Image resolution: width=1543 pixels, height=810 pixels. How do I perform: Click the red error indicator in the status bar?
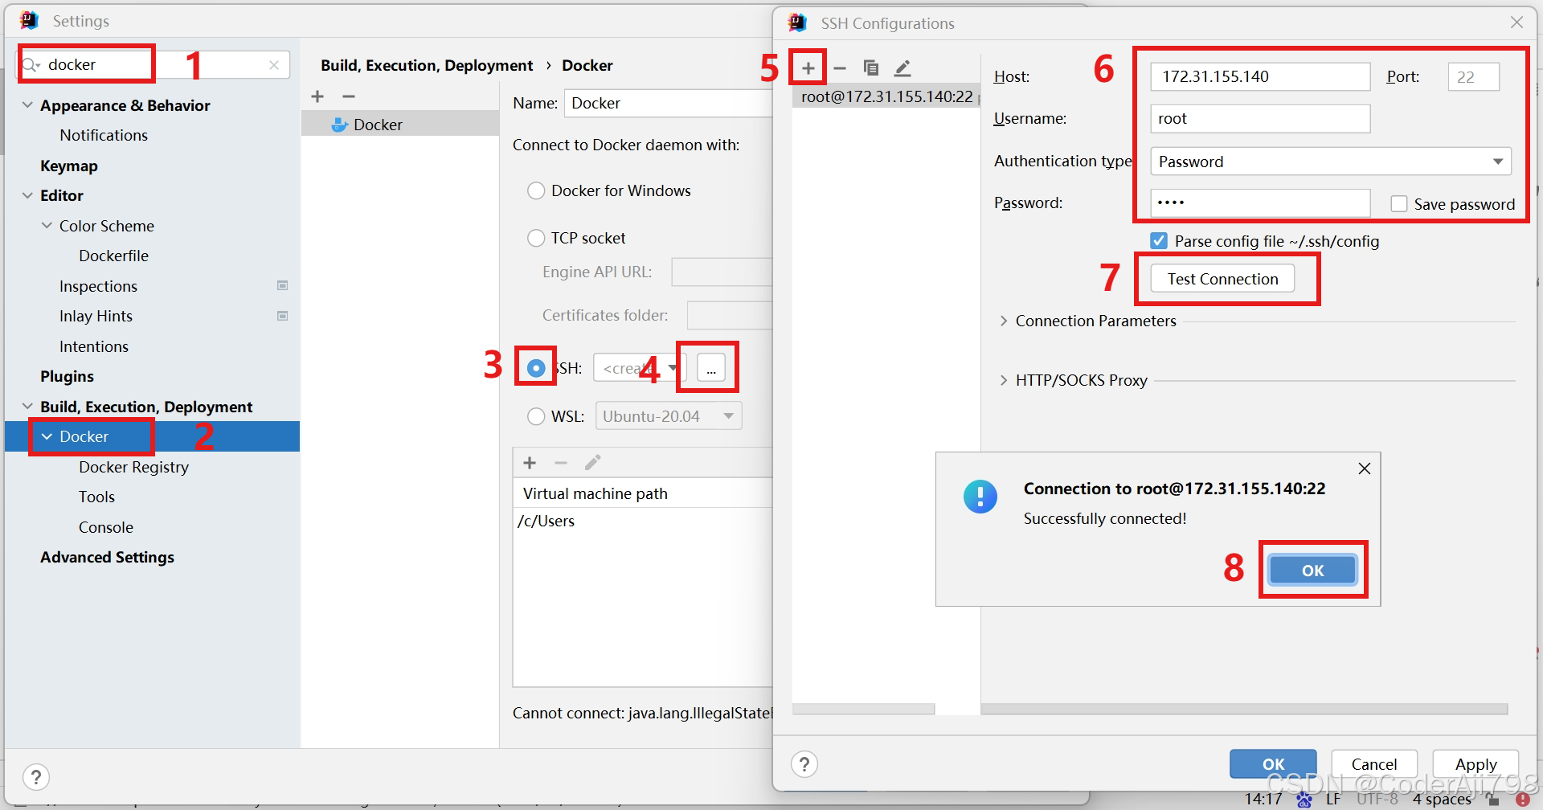tap(1522, 800)
